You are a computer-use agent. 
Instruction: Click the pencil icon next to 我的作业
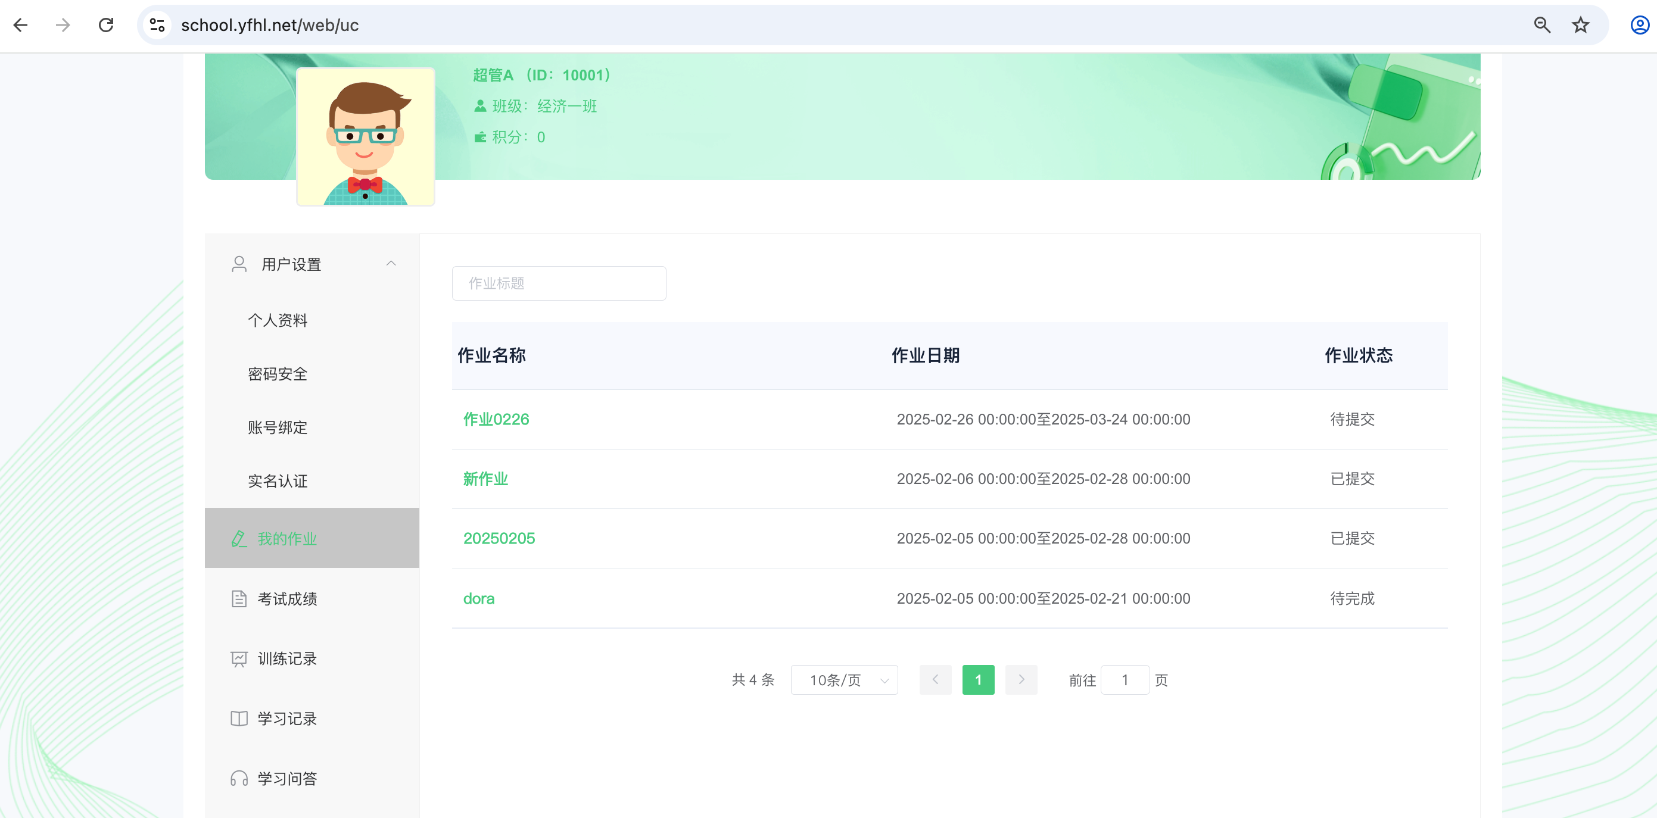(x=239, y=538)
